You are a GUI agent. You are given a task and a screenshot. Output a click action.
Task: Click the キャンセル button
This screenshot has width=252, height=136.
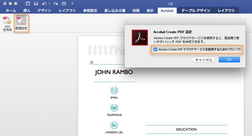[x=203, y=60]
